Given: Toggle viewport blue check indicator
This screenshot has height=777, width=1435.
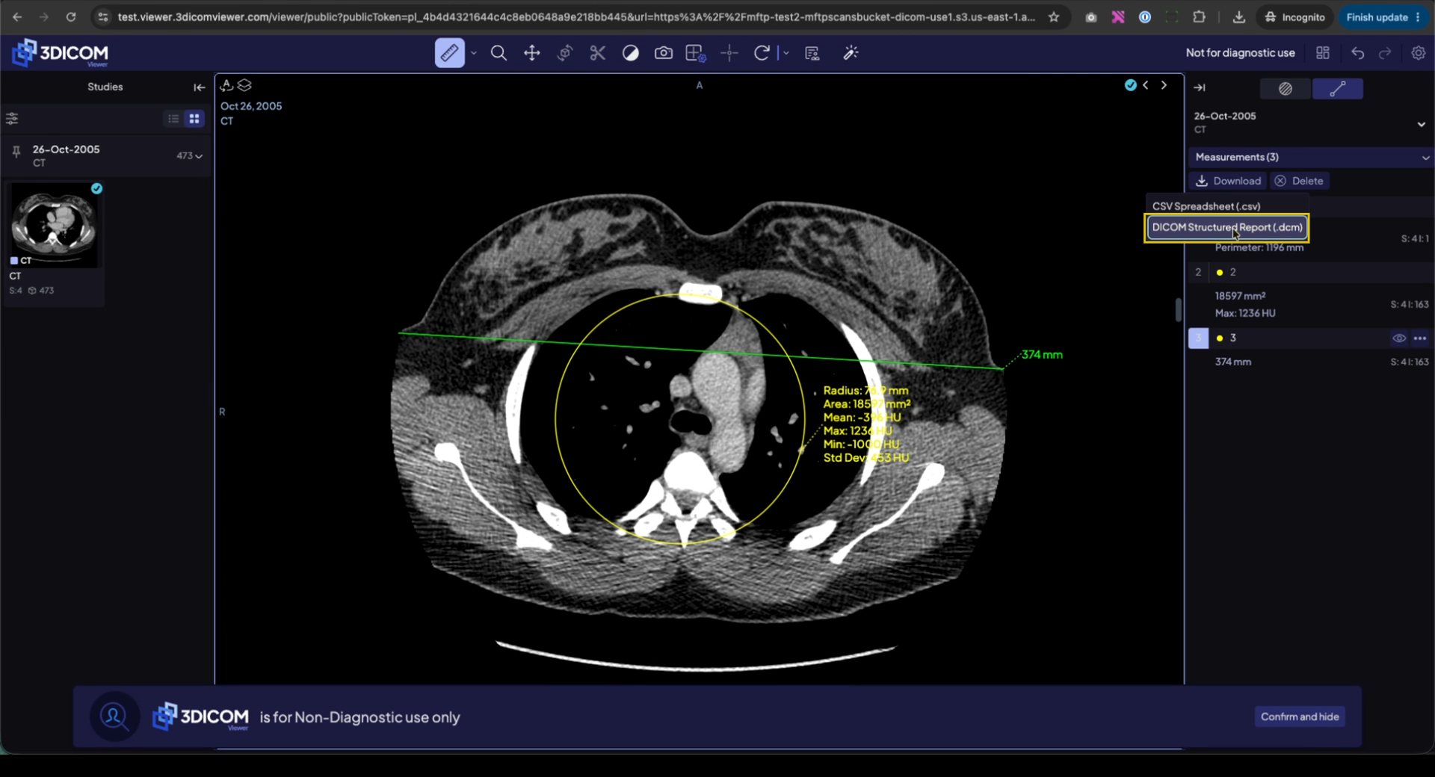Looking at the screenshot, I should (1131, 85).
